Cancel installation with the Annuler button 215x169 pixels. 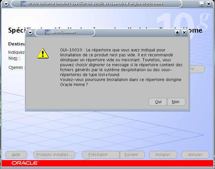click(x=195, y=155)
